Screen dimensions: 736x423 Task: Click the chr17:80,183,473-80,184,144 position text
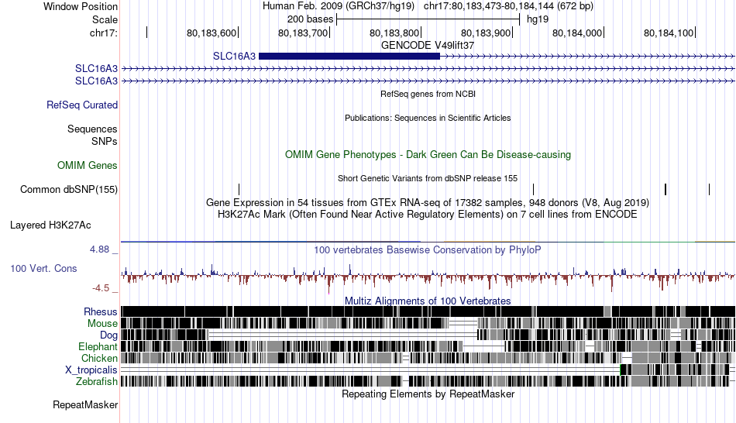pyautogui.click(x=508, y=6)
